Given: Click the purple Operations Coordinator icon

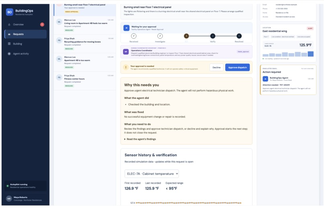Looking at the screenshot, I should click(x=126, y=51).
